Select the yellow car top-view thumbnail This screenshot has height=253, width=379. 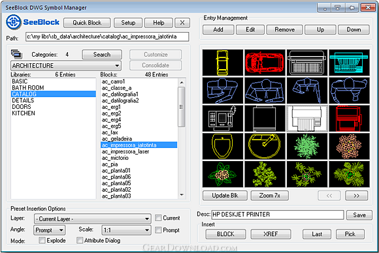pos(223,63)
